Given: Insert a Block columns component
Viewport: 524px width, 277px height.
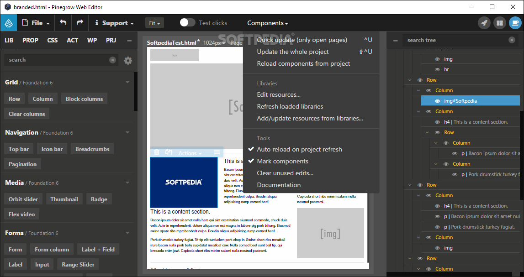Looking at the screenshot, I should [84, 99].
